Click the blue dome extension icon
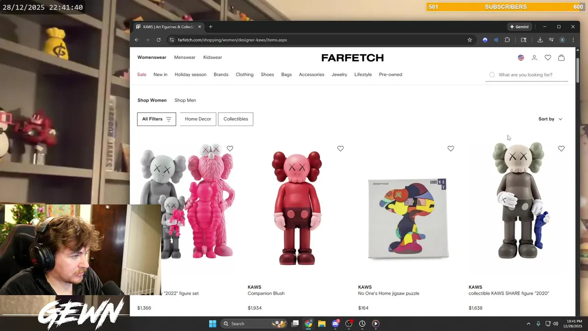 485,40
